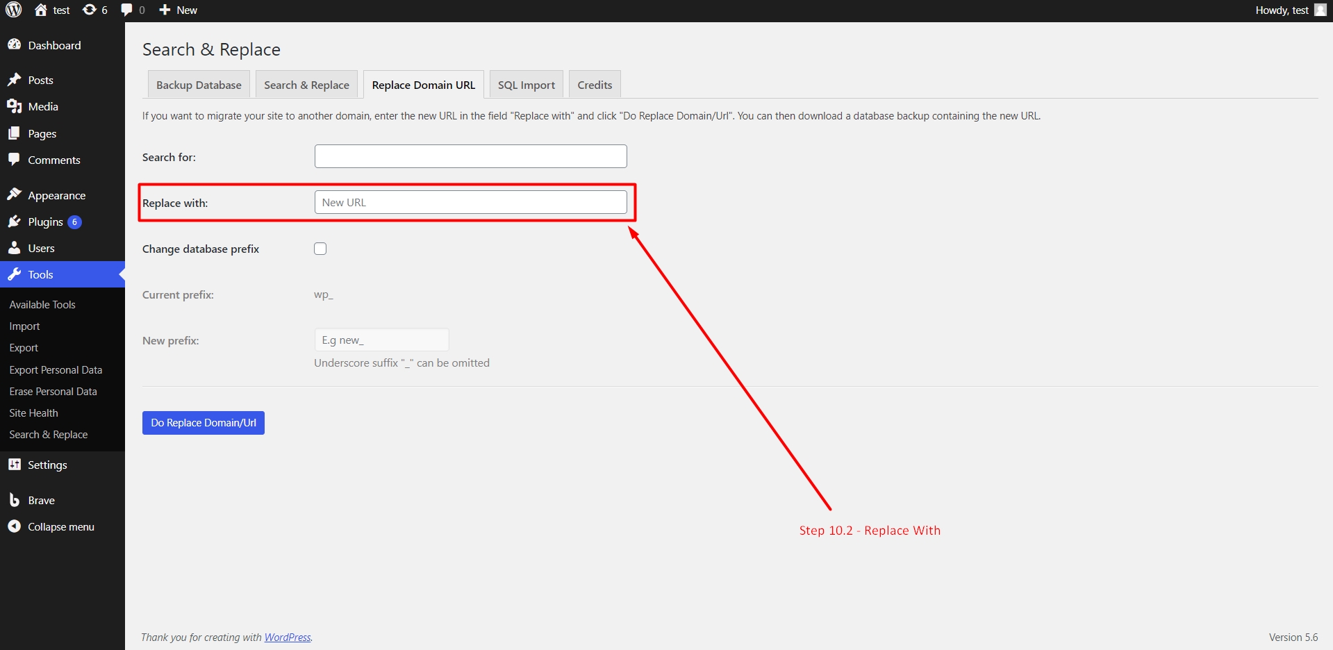Click the Brave menu label
Viewport: 1333px width, 650px height.
41,500
